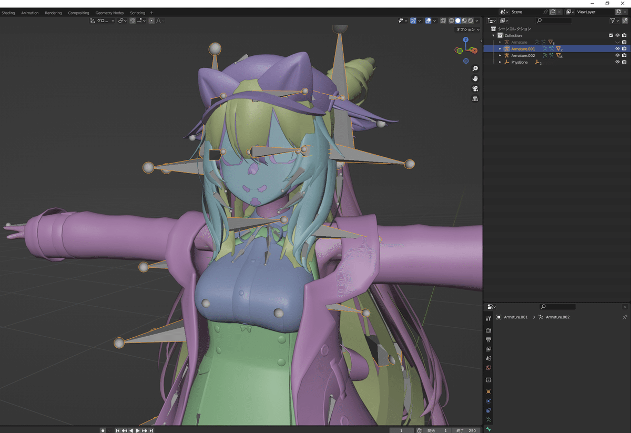Screen dimensions: 631x433
Task: Open the オプション dropdown
Action: [x=467, y=29]
